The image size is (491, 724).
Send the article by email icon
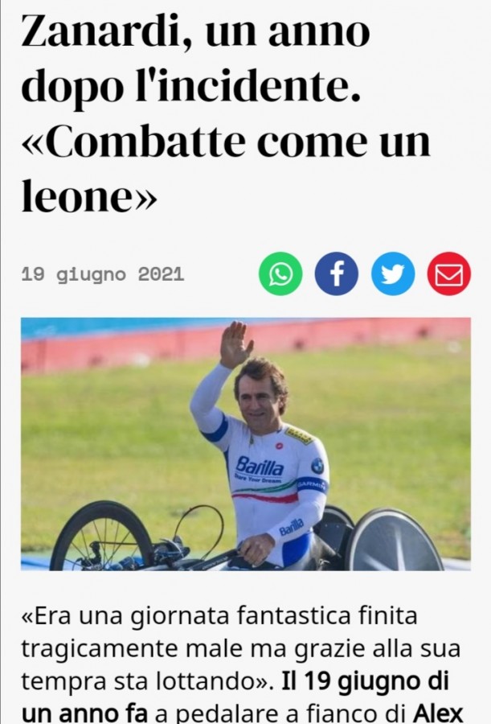pos(449,274)
